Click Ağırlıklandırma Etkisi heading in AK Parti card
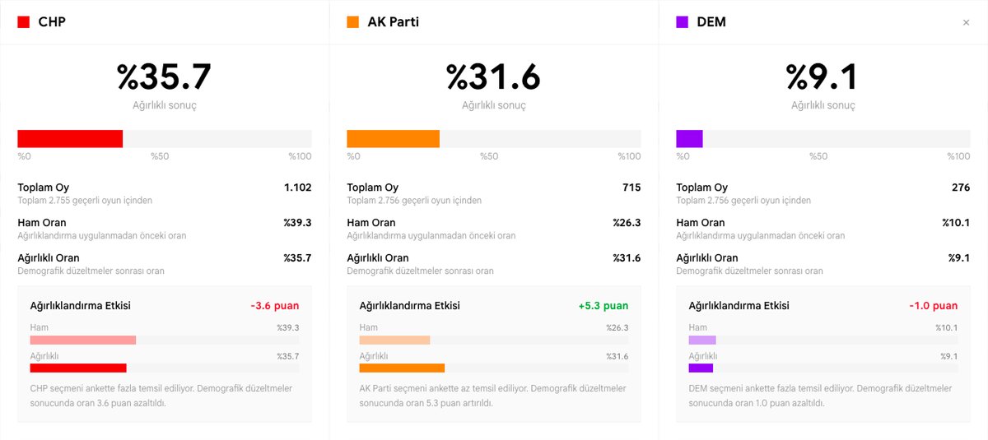Screen dimensions: 988x440 coord(410,306)
